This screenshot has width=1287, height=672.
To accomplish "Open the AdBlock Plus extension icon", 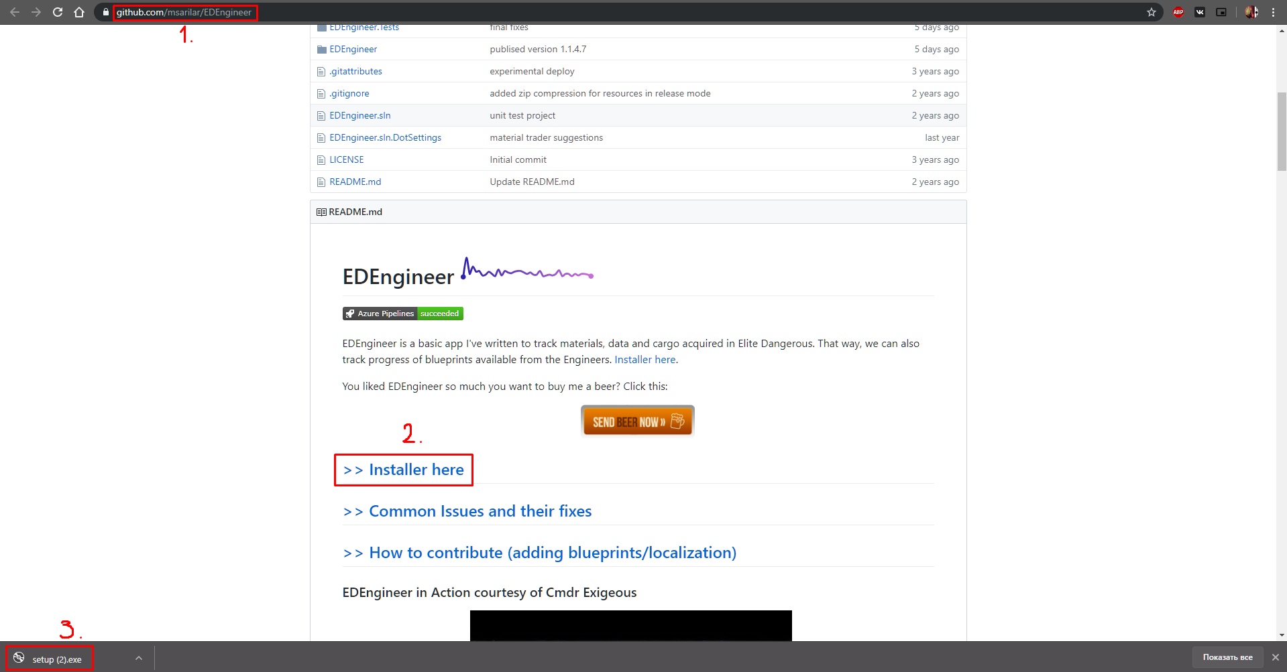I will [x=1178, y=12].
